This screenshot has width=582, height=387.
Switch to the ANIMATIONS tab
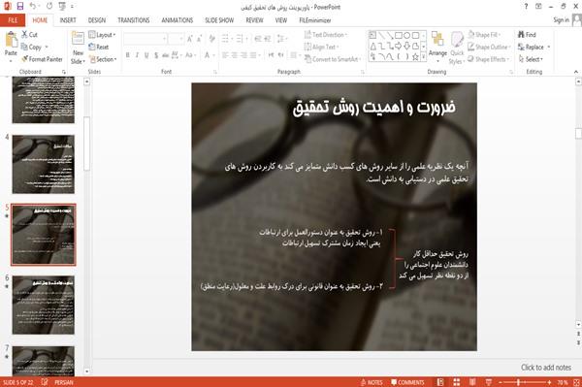pyautogui.click(x=178, y=20)
